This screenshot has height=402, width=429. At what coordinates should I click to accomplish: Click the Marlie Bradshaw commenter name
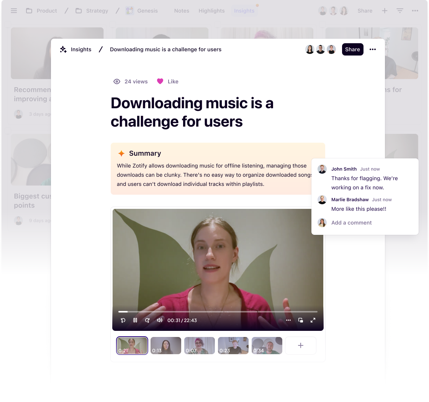point(350,200)
